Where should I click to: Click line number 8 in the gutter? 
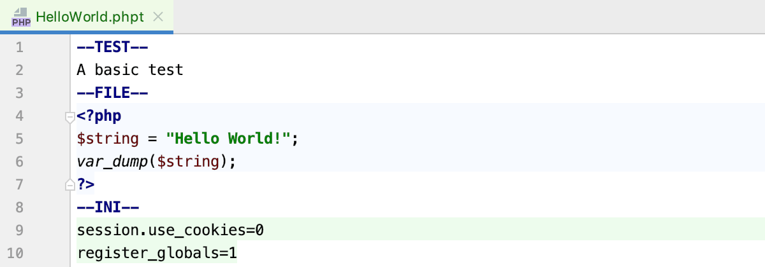pyautogui.click(x=18, y=207)
